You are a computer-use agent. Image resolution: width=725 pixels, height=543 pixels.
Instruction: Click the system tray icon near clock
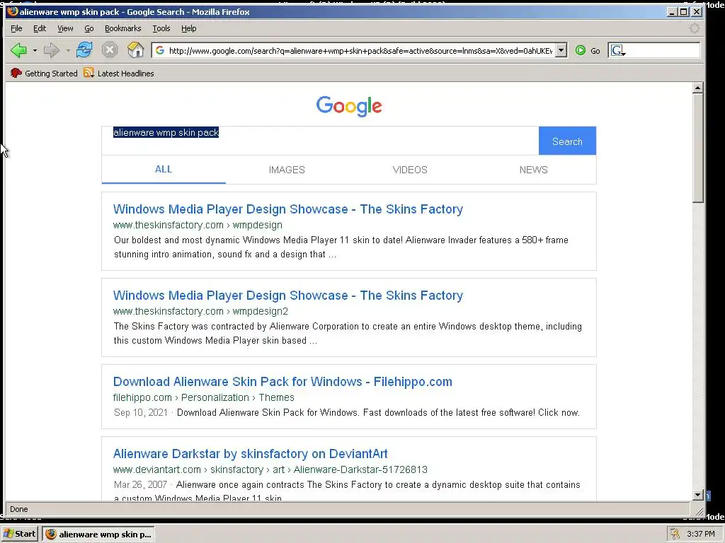pos(675,534)
